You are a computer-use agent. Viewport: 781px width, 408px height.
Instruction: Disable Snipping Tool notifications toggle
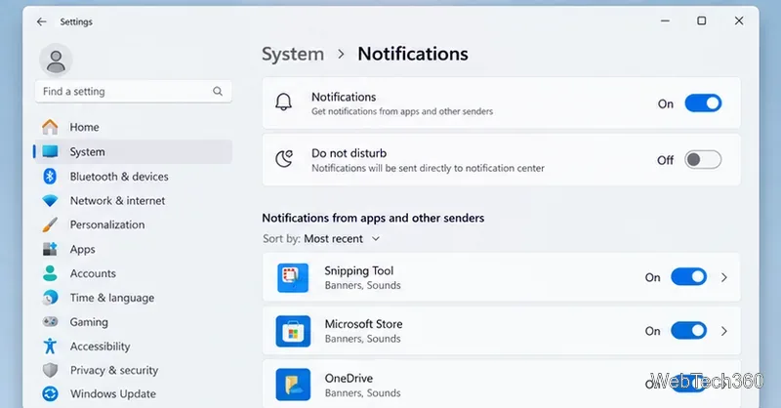(689, 277)
